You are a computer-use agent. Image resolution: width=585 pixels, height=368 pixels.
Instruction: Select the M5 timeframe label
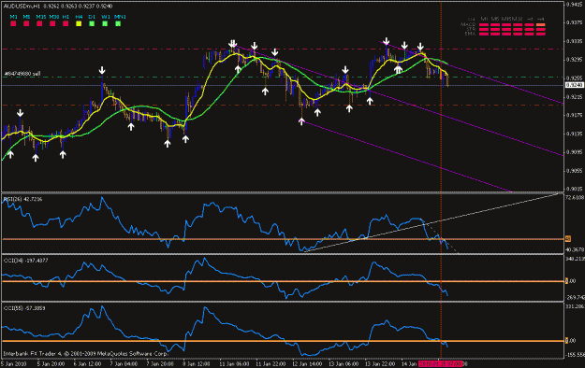tap(26, 17)
